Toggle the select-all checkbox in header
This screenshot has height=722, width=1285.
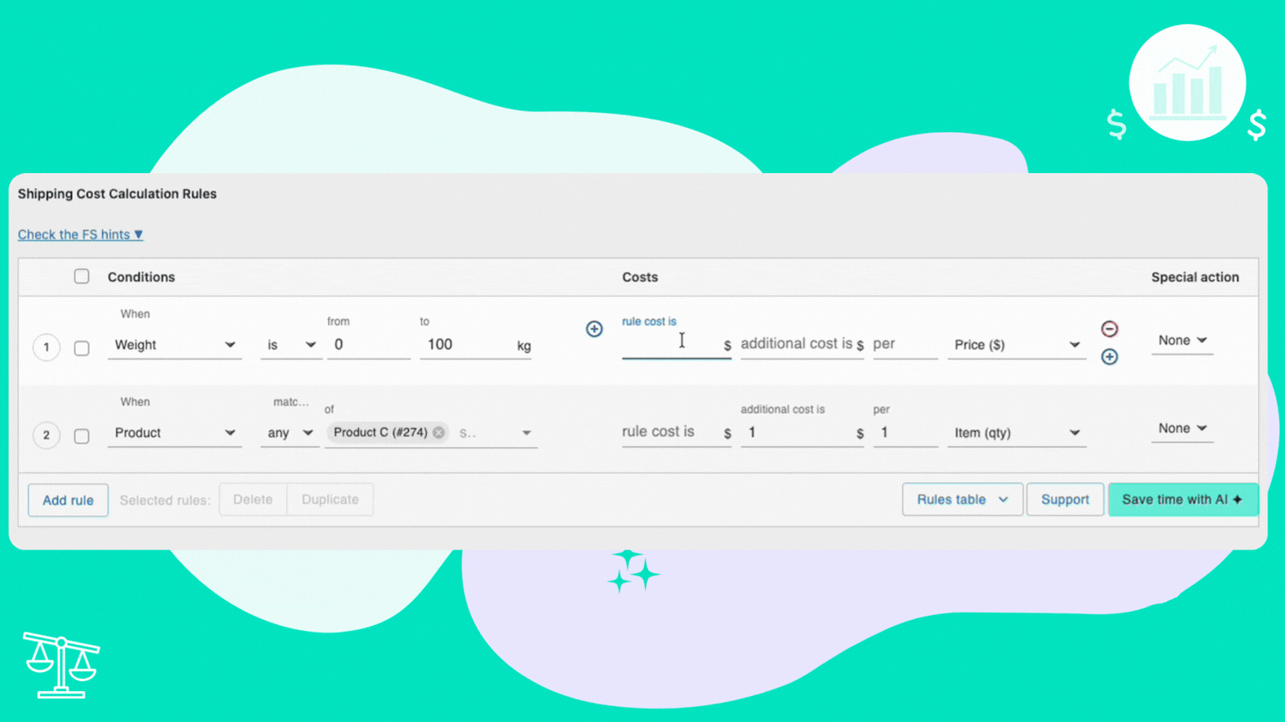click(x=81, y=277)
